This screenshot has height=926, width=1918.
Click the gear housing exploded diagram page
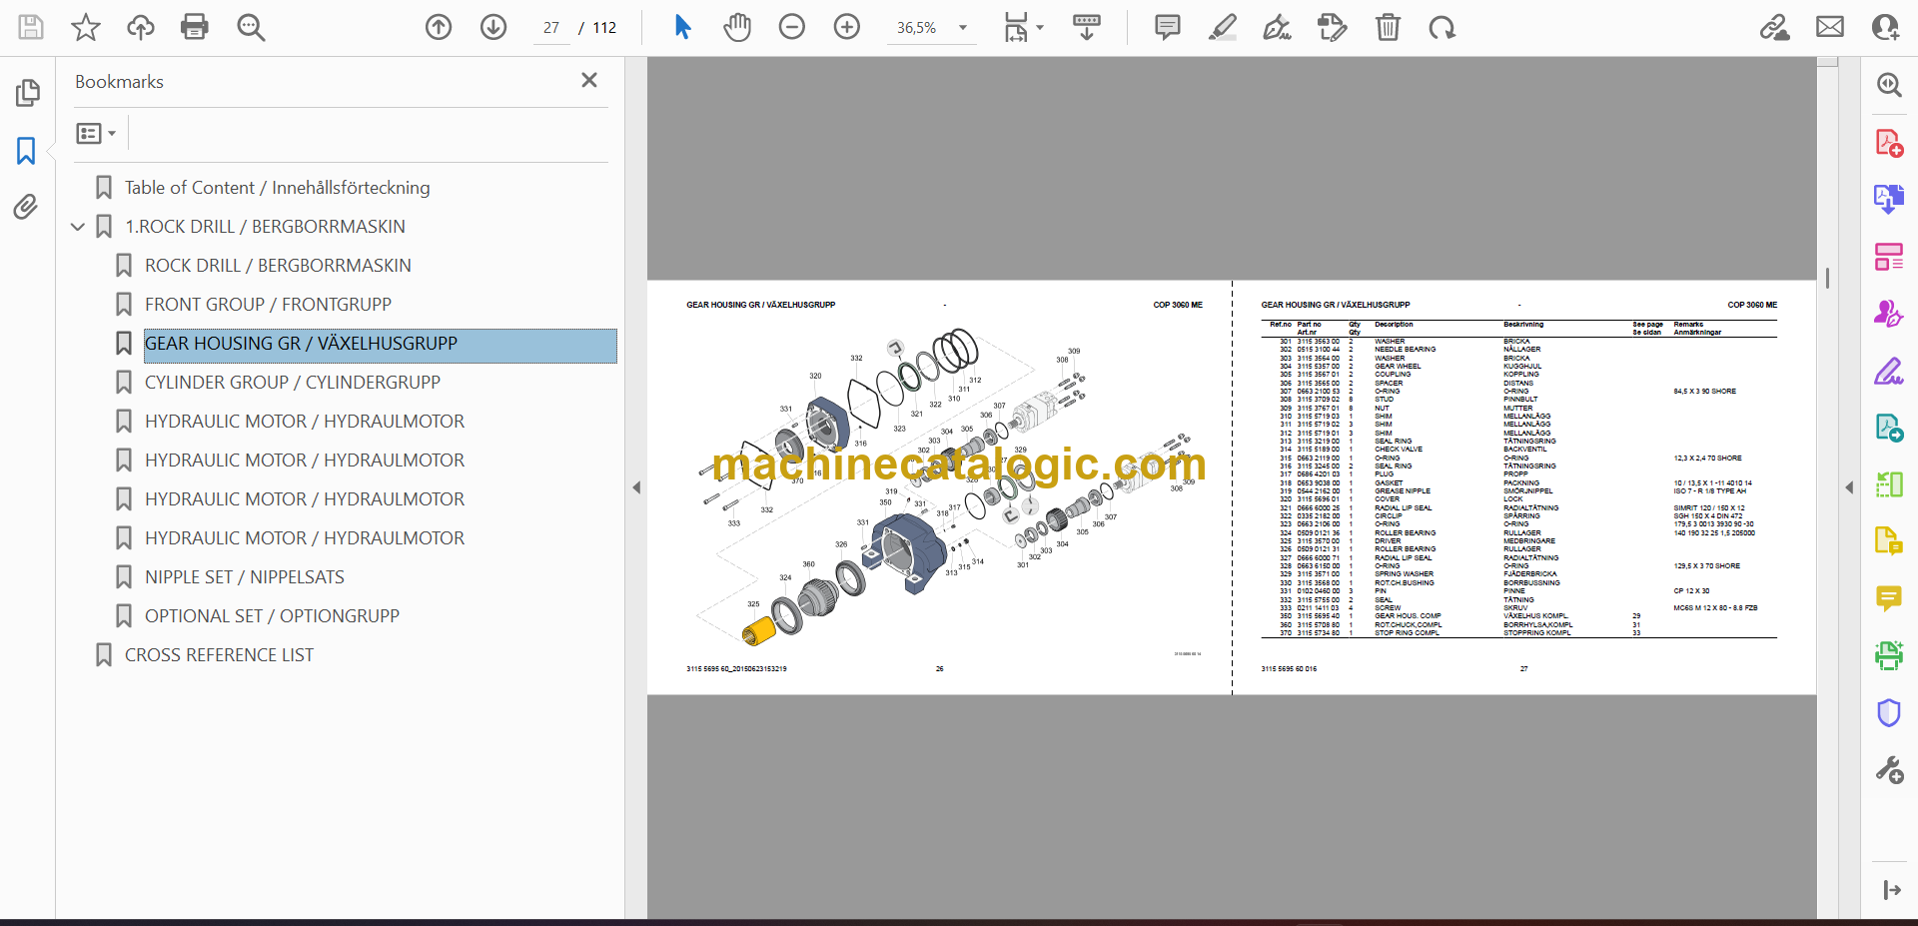coord(939,487)
